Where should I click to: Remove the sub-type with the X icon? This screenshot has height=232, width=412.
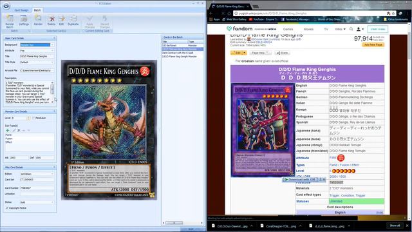pos(19,130)
